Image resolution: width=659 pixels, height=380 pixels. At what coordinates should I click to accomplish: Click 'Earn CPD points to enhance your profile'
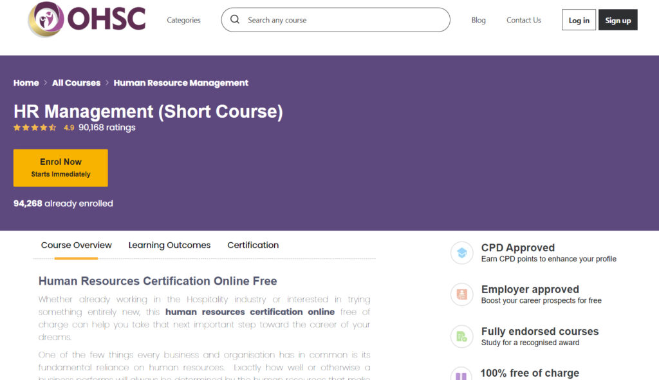click(548, 259)
